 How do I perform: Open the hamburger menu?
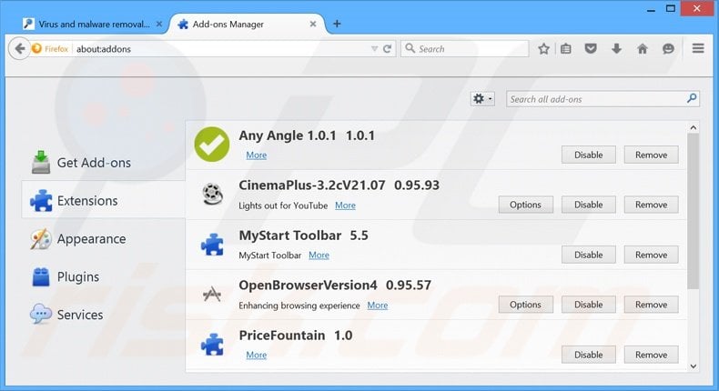(698, 48)
